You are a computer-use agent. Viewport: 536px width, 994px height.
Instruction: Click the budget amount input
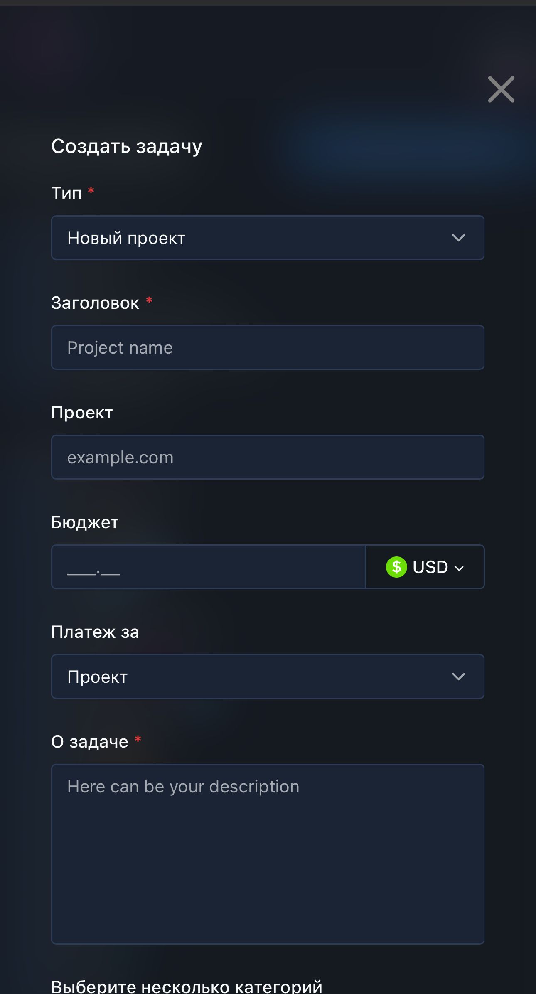tap(208, 567)
